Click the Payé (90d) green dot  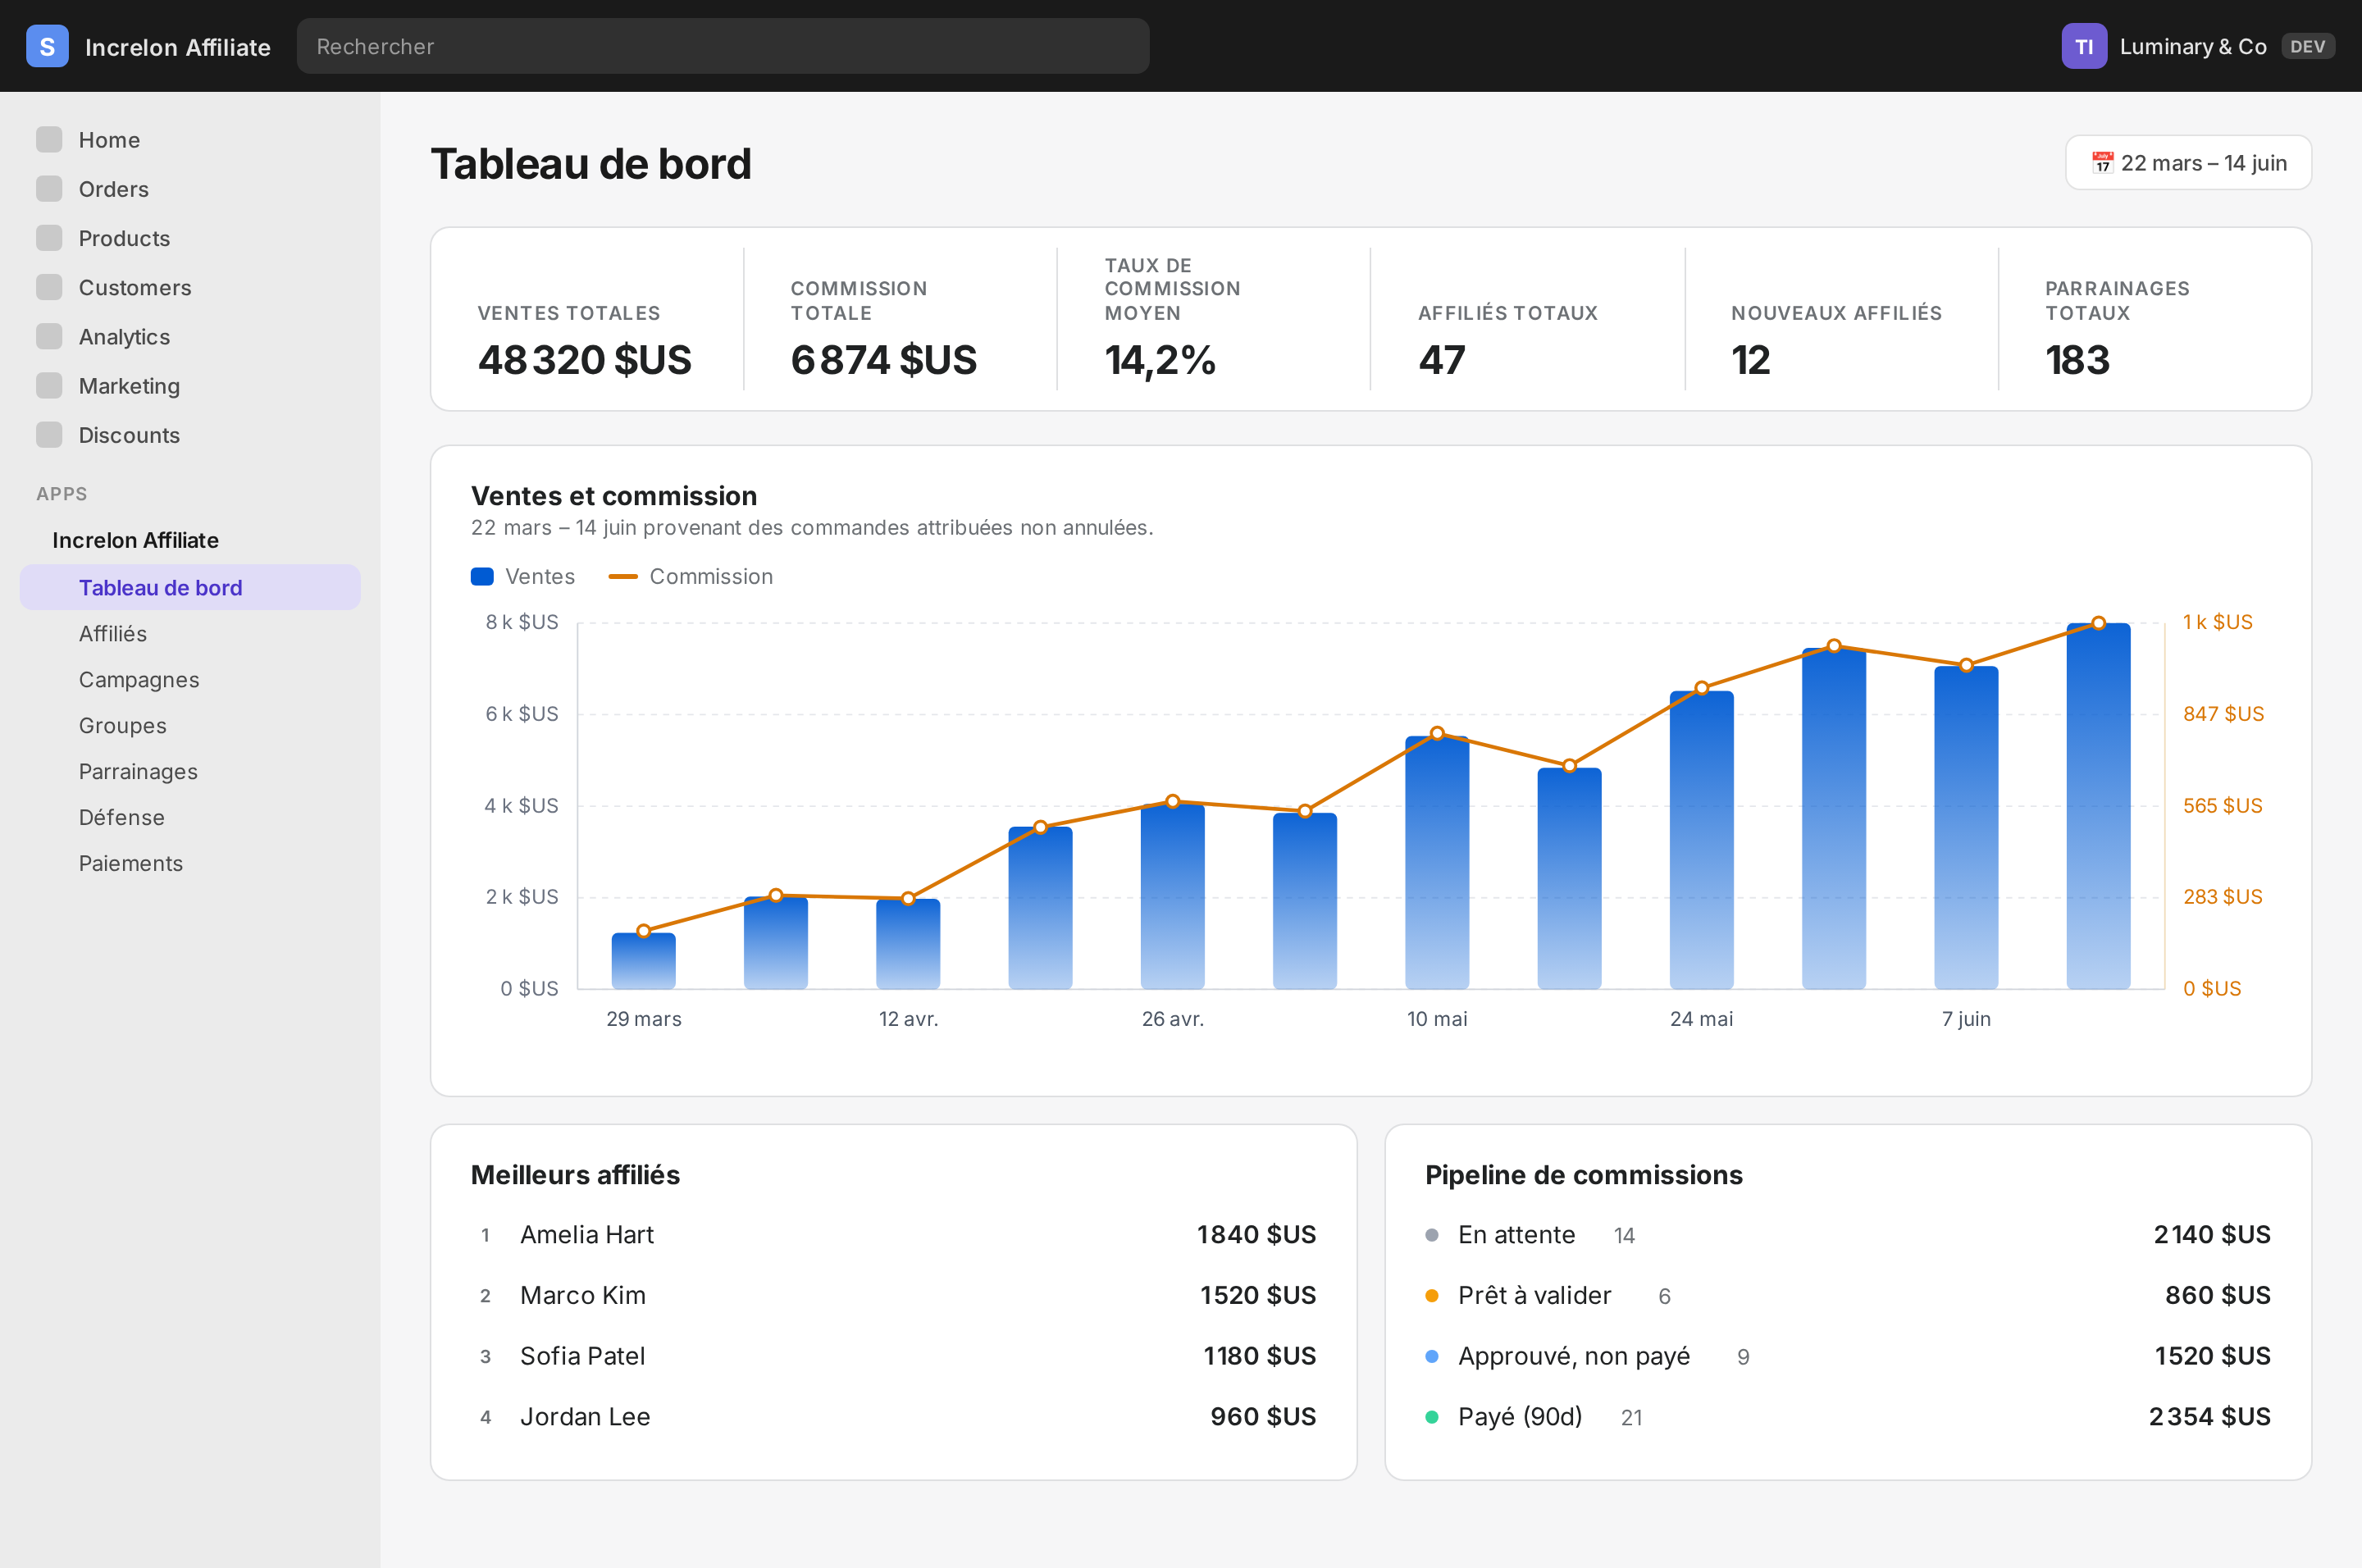pos(1432,1417)
